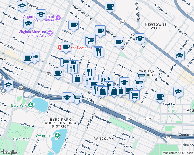
Task: Click the Byrd Park tree pin
Action: (x=31, y=105)
